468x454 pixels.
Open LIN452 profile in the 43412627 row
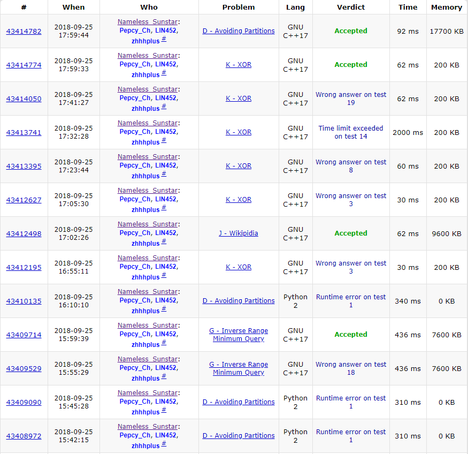[x=166, y=199]
